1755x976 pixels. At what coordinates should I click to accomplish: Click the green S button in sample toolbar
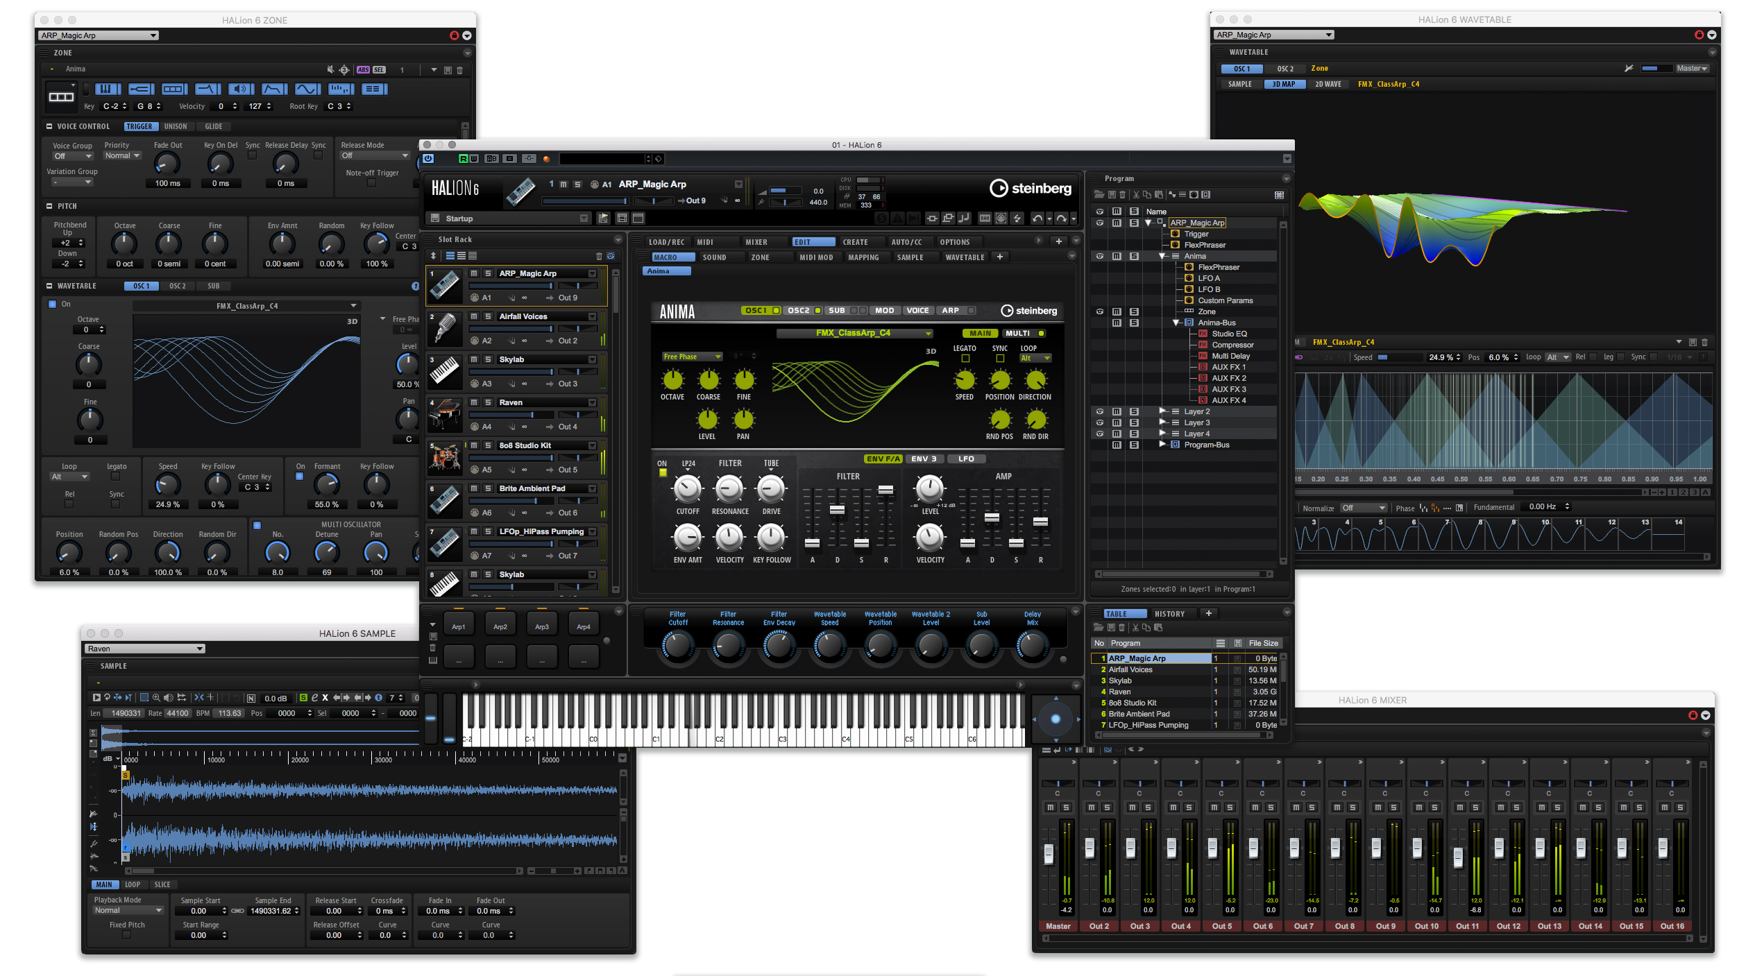coord(303,697)
